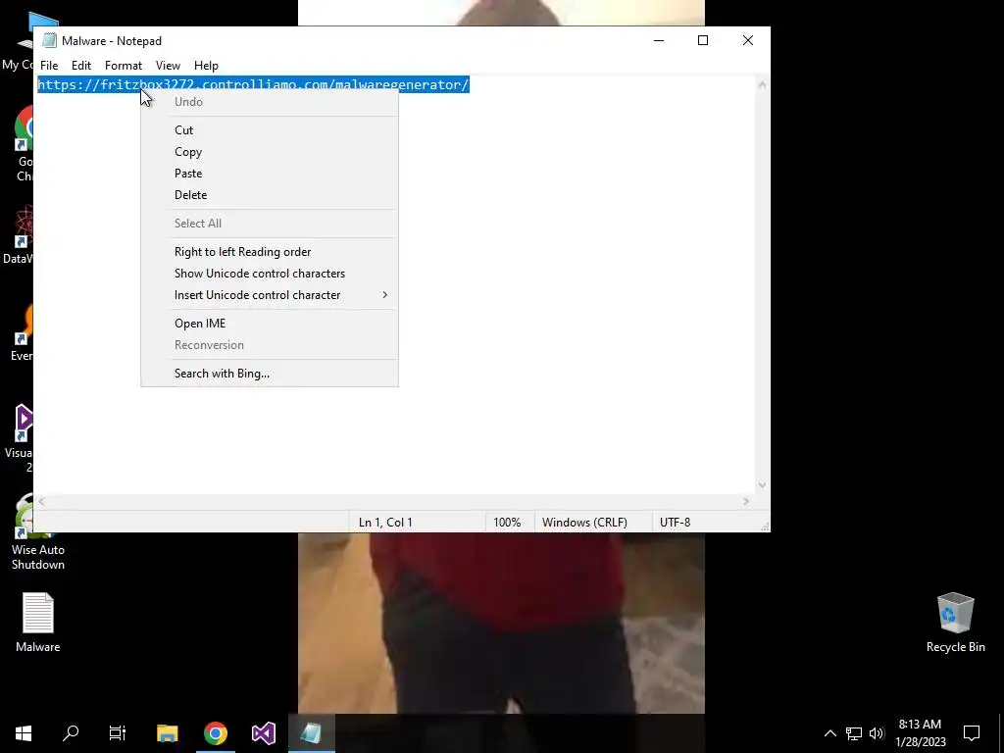Select Show Unicode control characters
The image size is (1004, 753).
click(x=270, y=274)
